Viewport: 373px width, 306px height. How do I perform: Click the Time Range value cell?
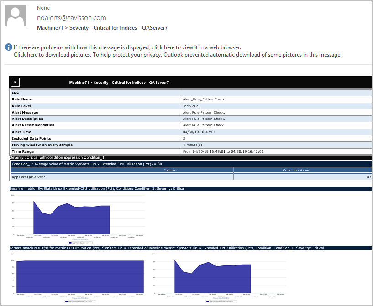pyautogui.click(x=223, y=151)
